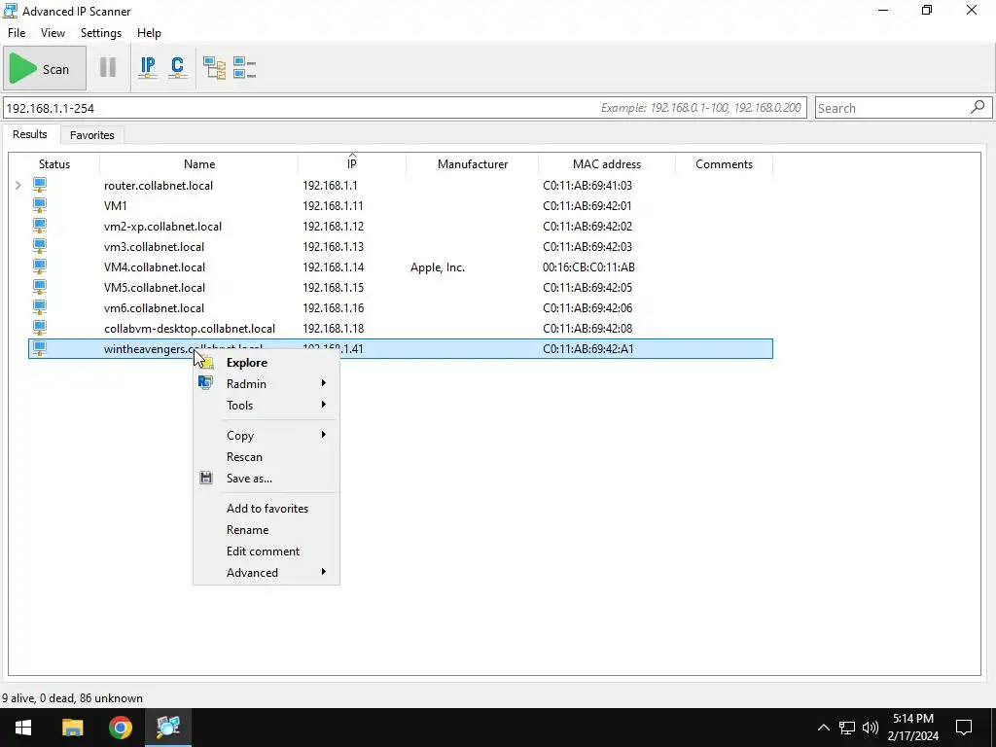Sort by the MAC address column header
The height and width of the screenshot is (747, 996).
(607, 163)
